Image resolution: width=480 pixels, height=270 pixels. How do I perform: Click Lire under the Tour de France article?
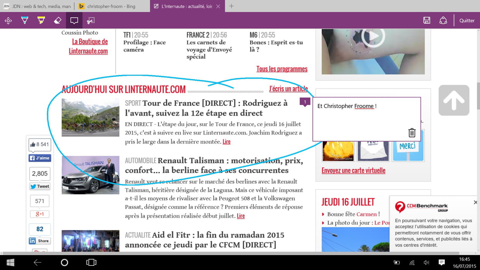point(226,142)
